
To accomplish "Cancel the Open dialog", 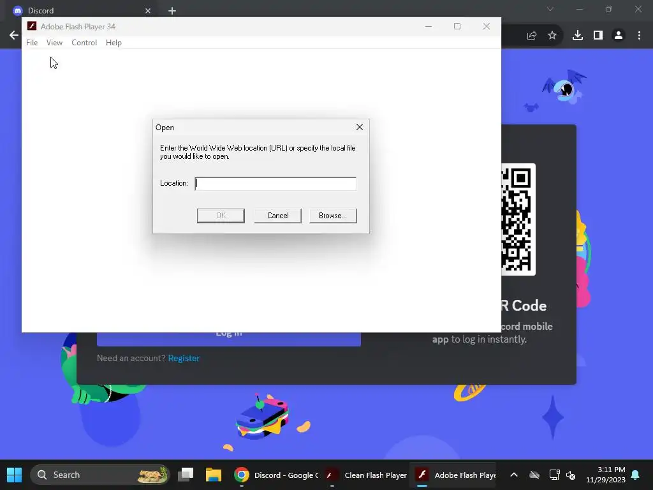I will pyautogui.click(x=277, y=216).
